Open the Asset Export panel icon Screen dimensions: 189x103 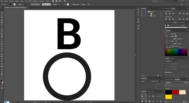(138, 26)
